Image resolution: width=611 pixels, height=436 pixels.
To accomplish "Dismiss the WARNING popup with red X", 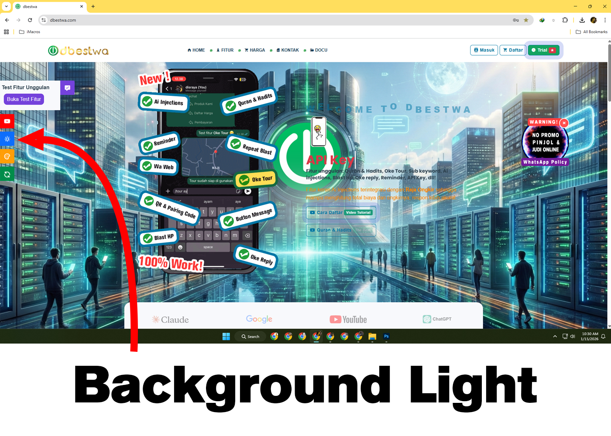I will pos(564,123).
